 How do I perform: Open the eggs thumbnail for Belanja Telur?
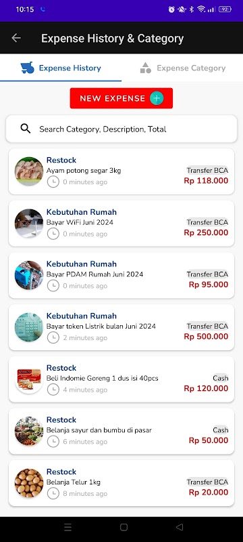[x=29, y=483]
